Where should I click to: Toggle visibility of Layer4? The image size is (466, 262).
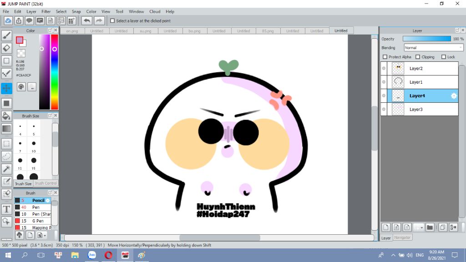click(384, 96)
